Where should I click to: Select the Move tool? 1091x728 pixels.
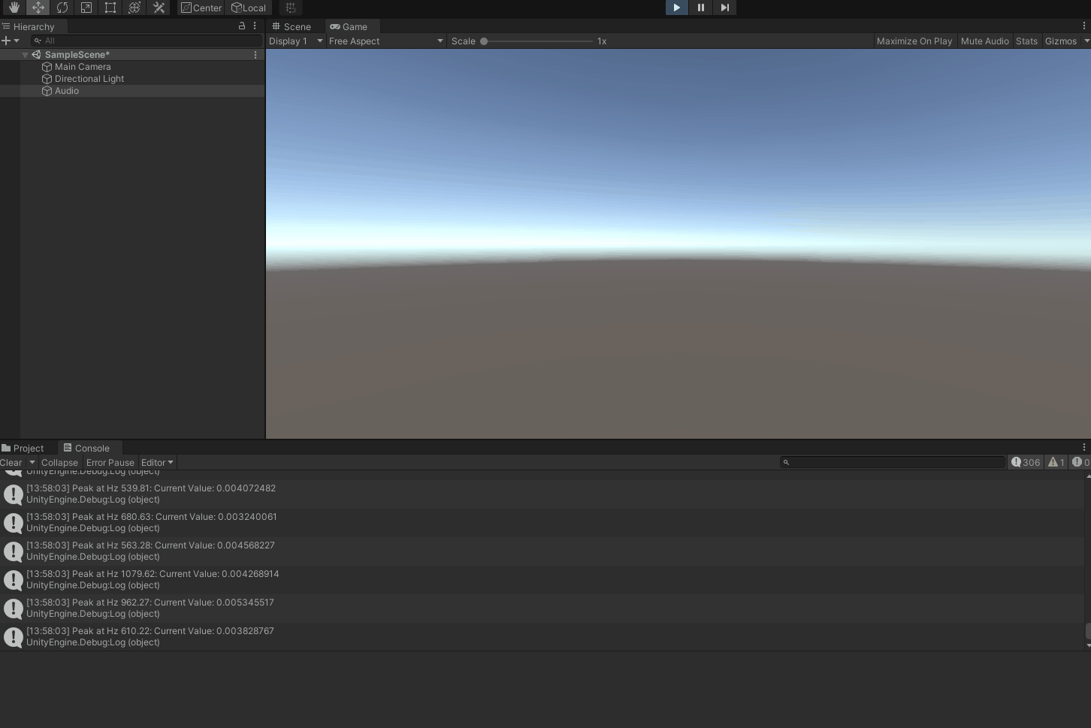click(38, 8)
